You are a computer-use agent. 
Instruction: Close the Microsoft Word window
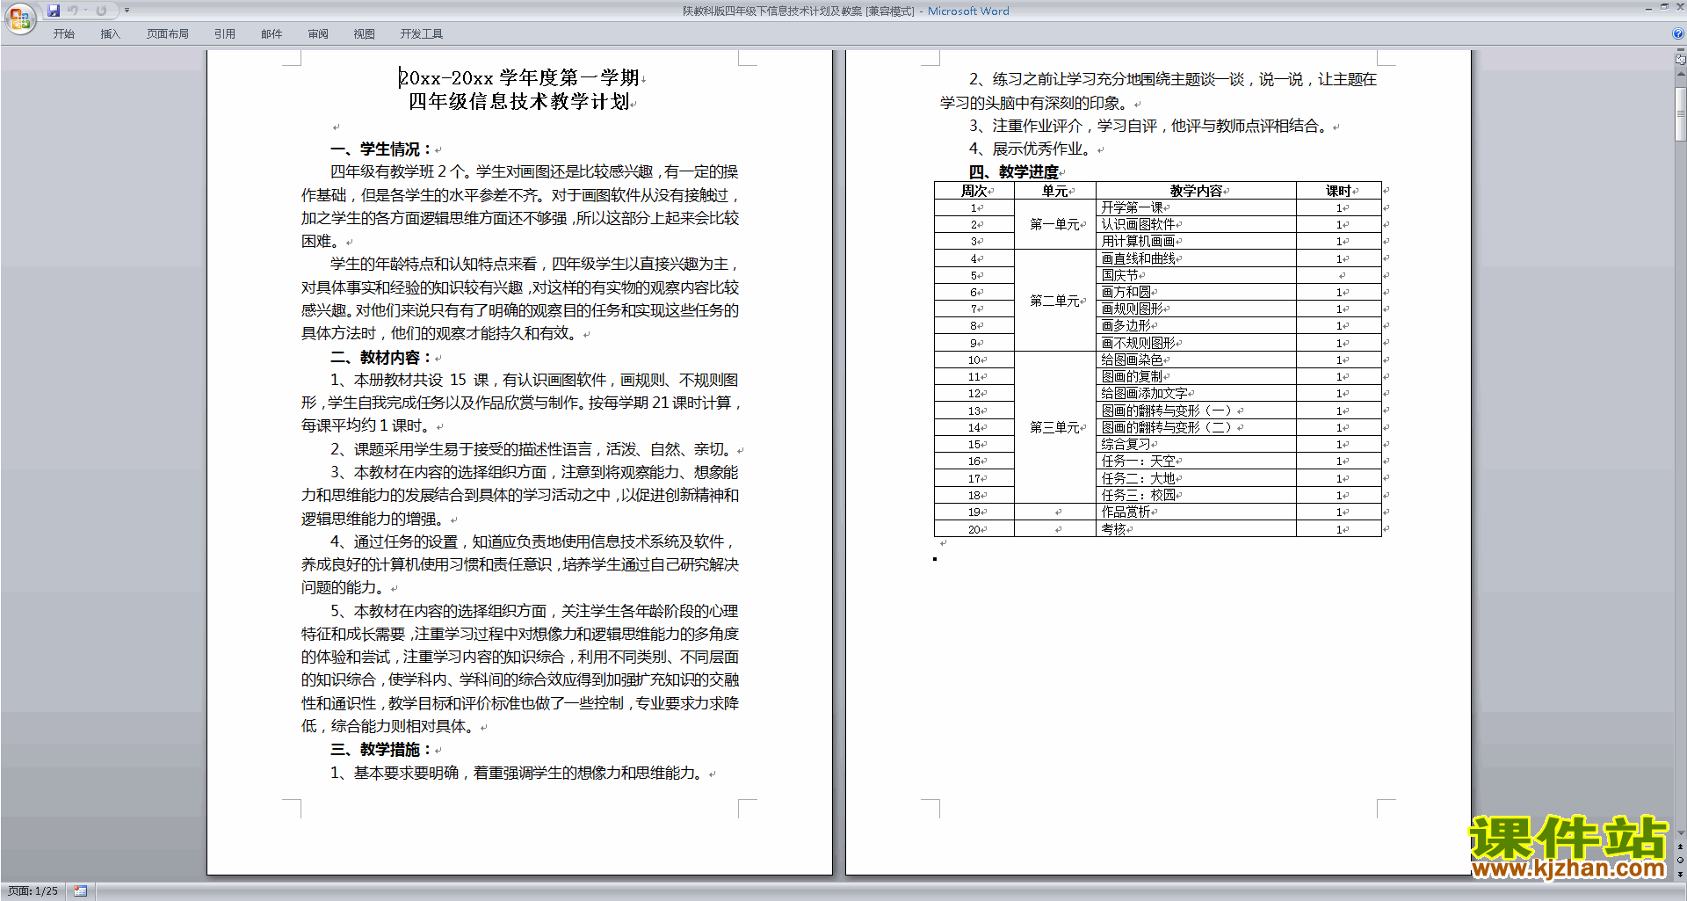point(1679,8)
